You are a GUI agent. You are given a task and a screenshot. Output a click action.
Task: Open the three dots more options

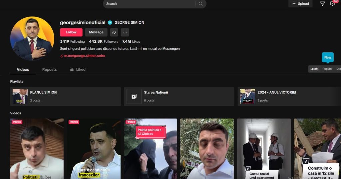click(x=125, y=32)
